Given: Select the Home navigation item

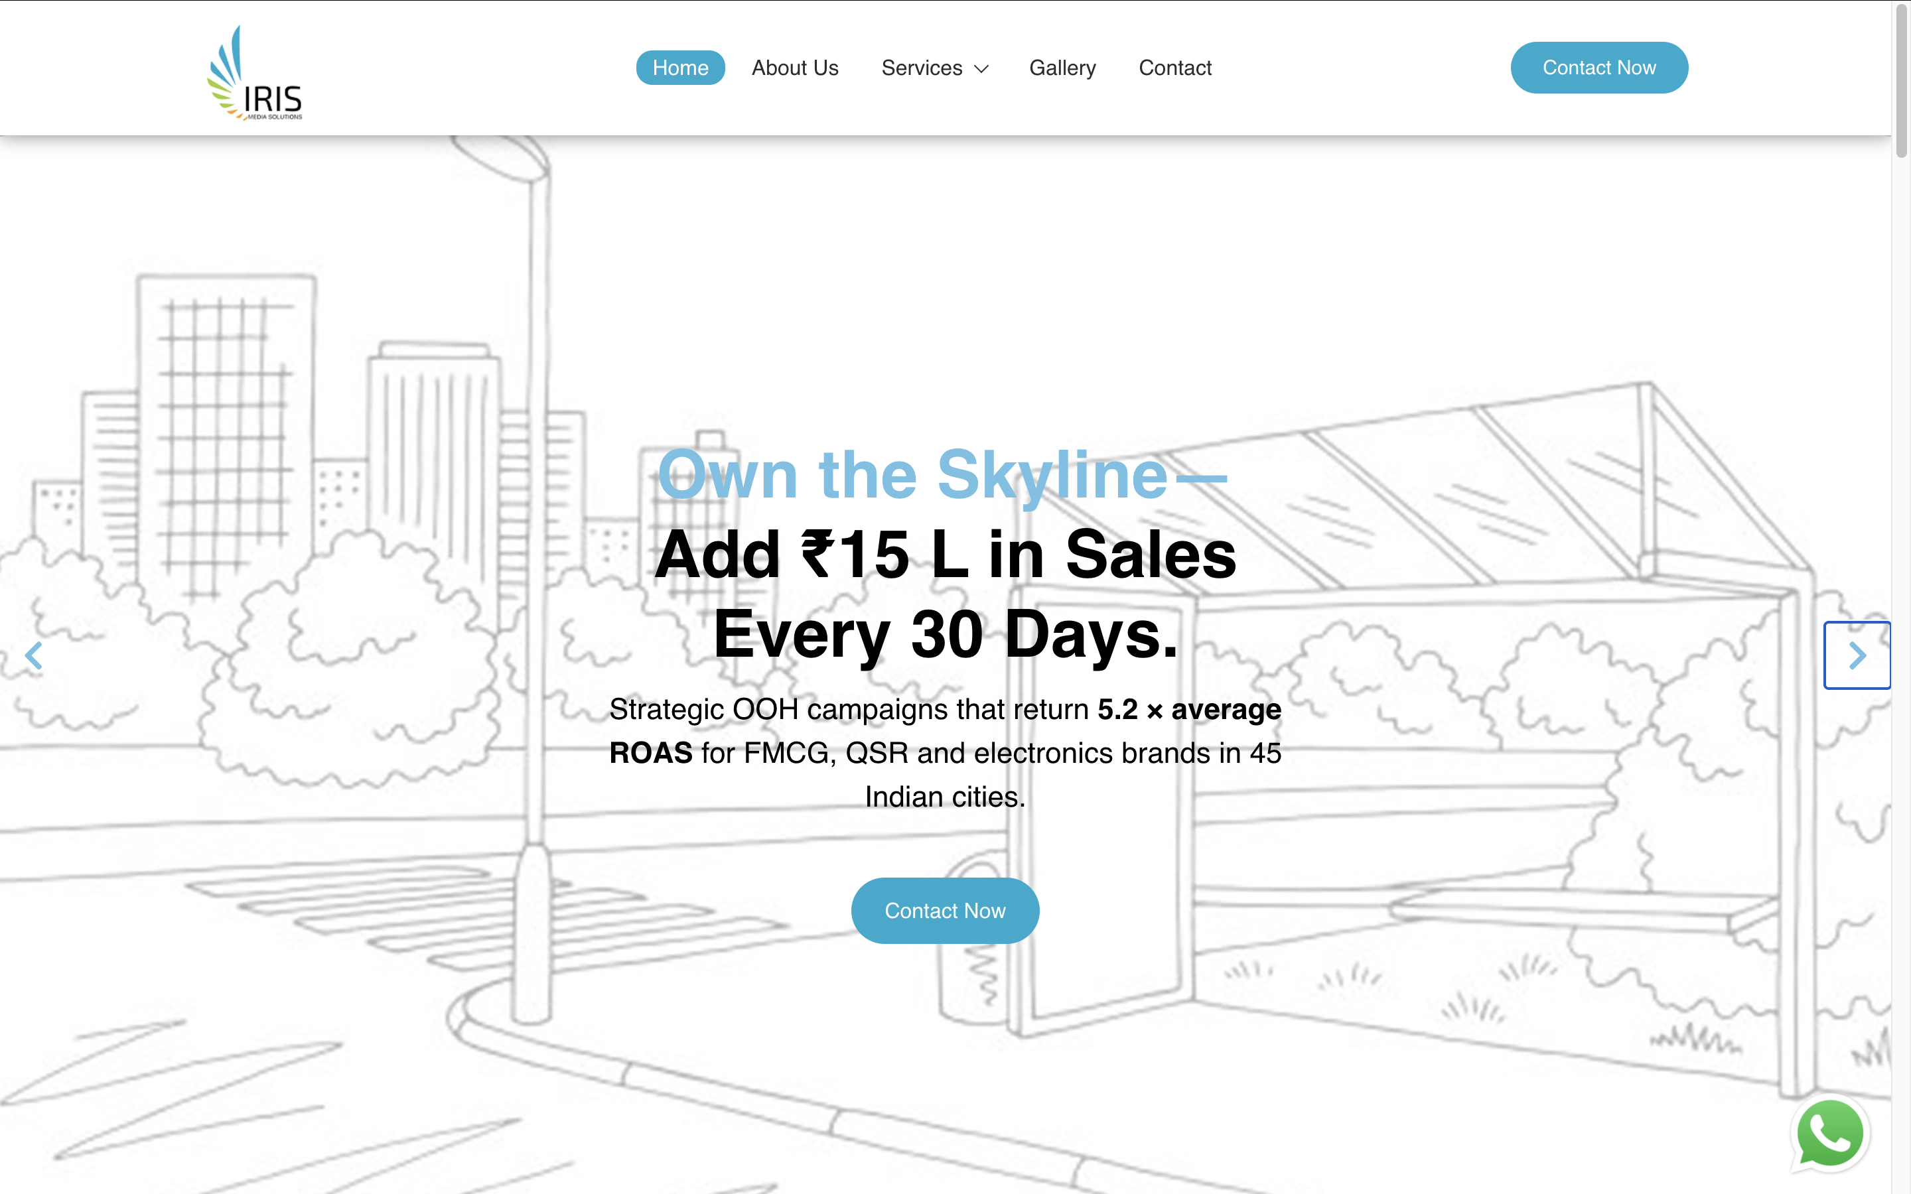Looking at the screenshot, I should pos(680,68).
